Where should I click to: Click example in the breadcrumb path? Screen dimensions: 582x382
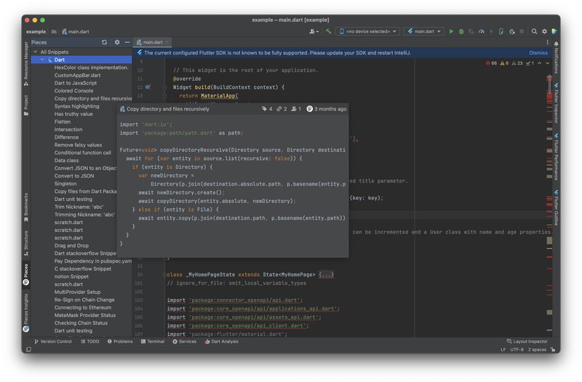(x=36, y=32)
